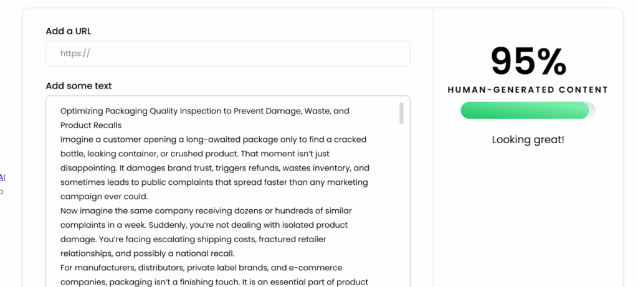Click the "https://" URL input field

point(227,54)
